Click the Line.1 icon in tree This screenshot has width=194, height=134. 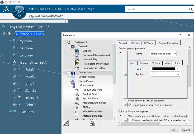pos(19,83)
